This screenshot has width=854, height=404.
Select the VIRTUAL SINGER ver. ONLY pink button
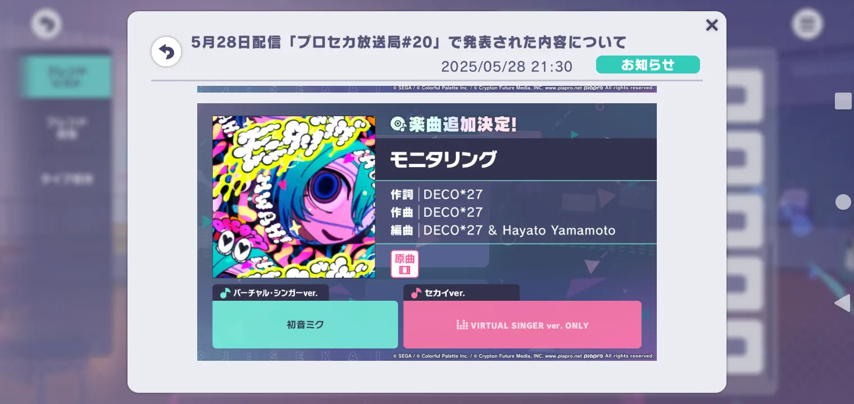point(523,324)
